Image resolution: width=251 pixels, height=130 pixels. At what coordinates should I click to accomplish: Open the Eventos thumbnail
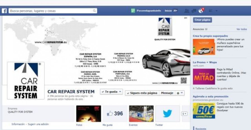coord(141,114)
